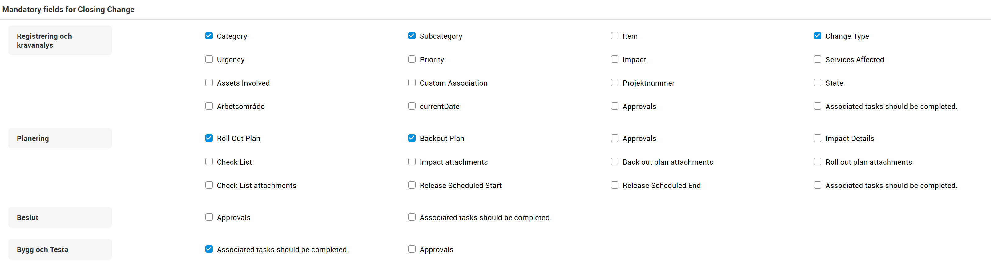Tick the Impact Details checkbox
991x262 pixels.
point(817,138)
